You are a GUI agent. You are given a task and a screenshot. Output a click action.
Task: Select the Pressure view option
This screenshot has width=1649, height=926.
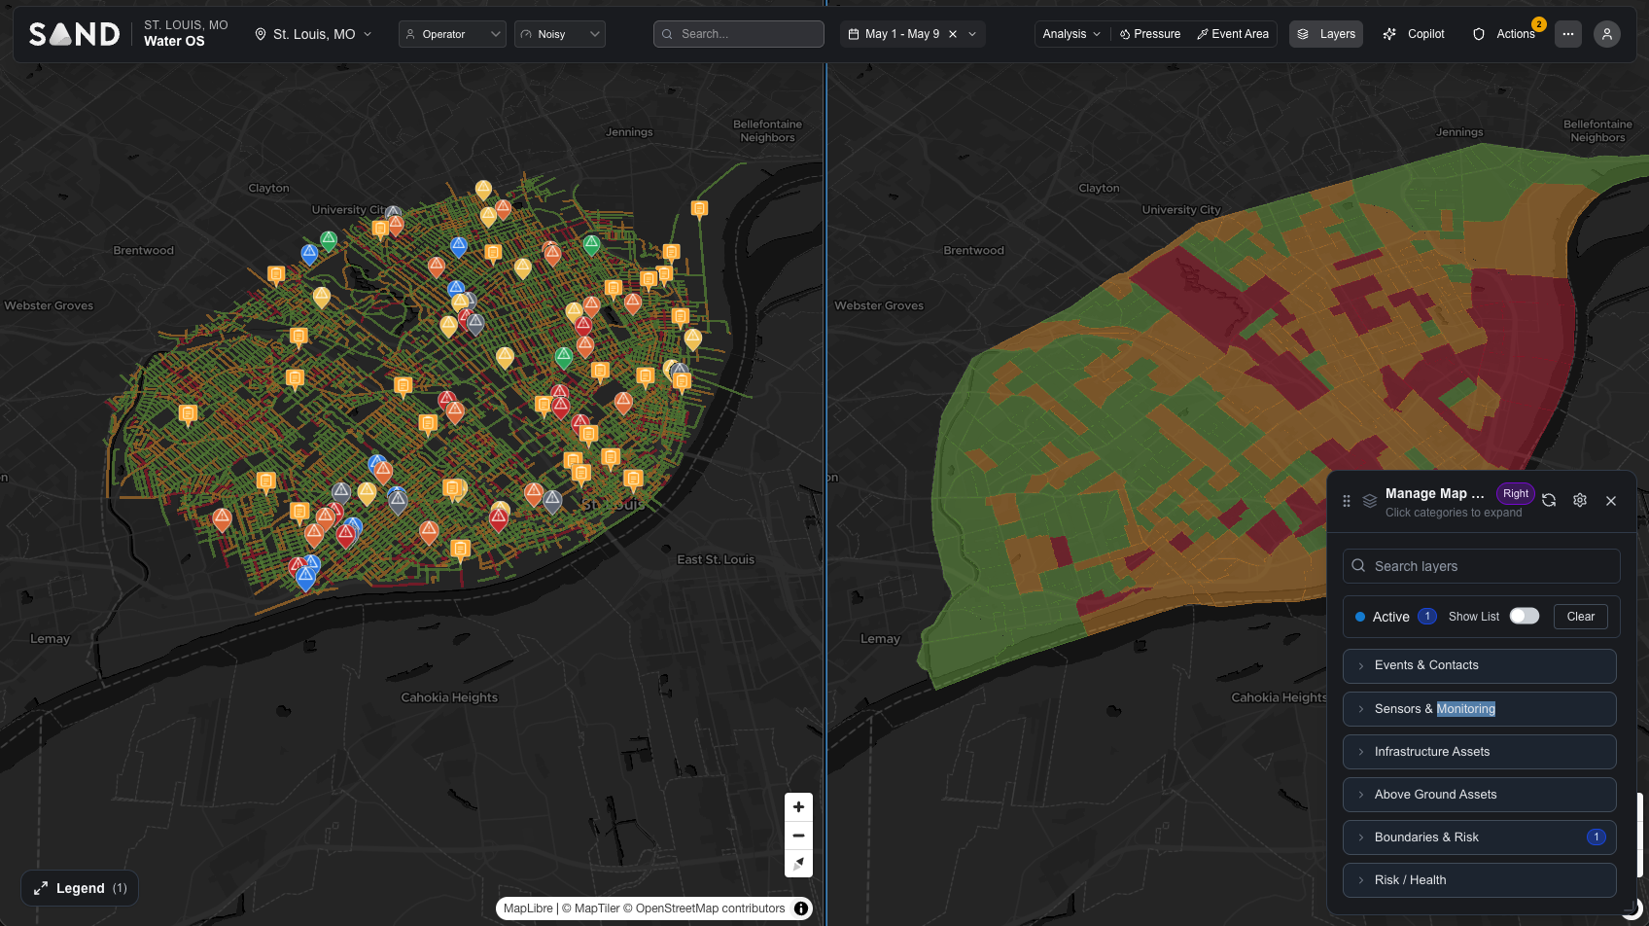click(x=1150, y=34)
